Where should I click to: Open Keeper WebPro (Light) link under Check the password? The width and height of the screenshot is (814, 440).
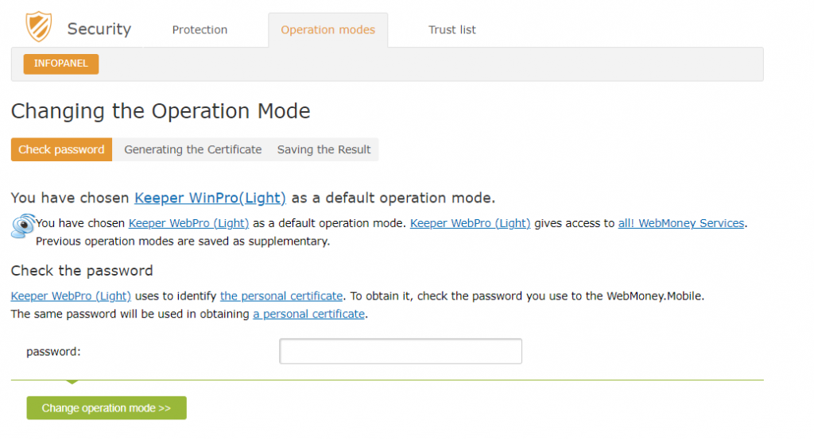(x=71, y=295)
